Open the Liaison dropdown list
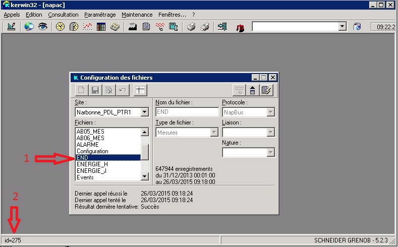398x247 pixels. coord(270,132)
